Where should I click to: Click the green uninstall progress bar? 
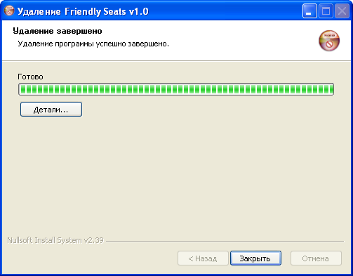176,89
